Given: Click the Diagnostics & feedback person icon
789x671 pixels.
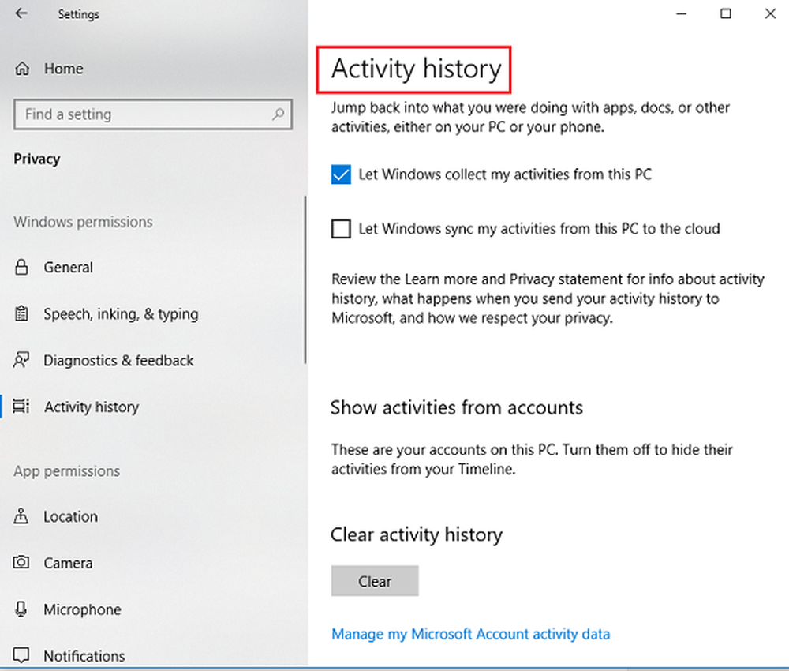Looking at the screenshot, I should (x=21, y=360).
